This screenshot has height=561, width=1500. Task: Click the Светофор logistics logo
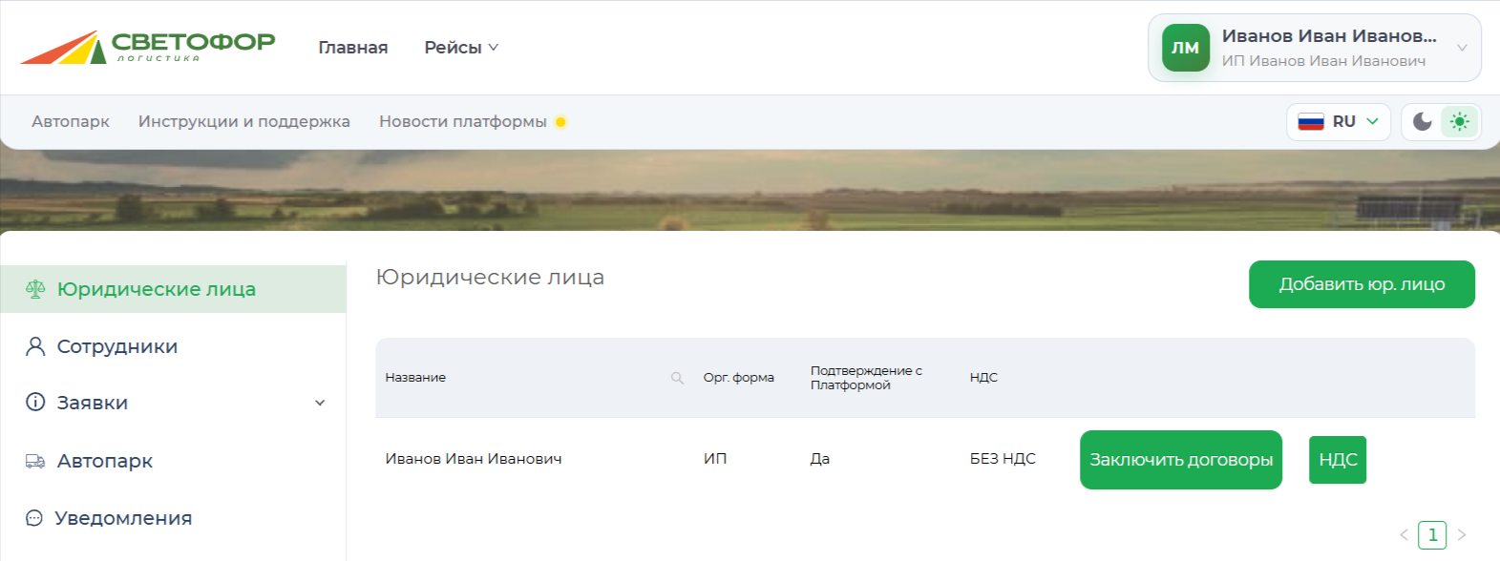[148, 47]
